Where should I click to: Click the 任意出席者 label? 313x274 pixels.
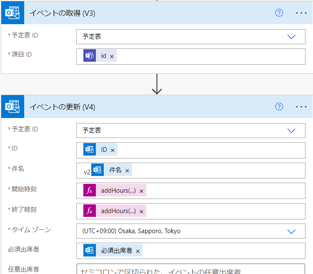[x=24, y=269]
